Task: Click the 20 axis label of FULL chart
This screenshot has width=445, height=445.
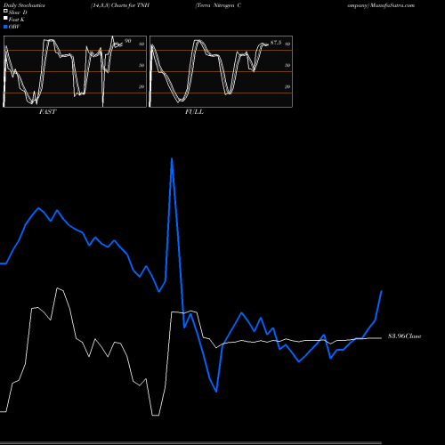Action: coord(287,86)
